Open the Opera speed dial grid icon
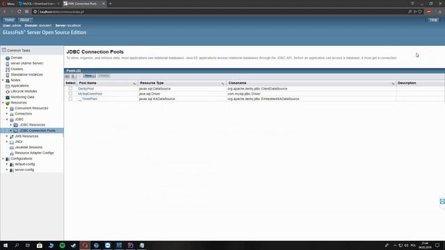The width and height of the screenshot is (445, 250). tap(26, 12)
